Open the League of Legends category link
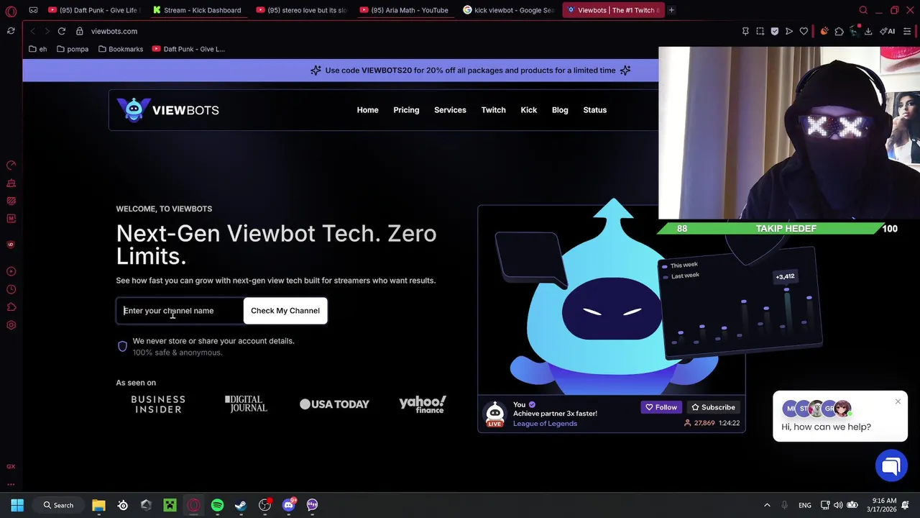The height and width of the screenshot is (518, 920). [545, 424]
